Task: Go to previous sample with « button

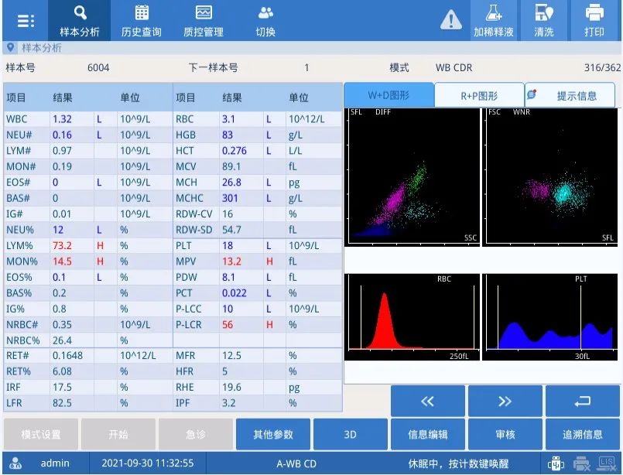Action: pyautogui.click(x=427, y=402)
